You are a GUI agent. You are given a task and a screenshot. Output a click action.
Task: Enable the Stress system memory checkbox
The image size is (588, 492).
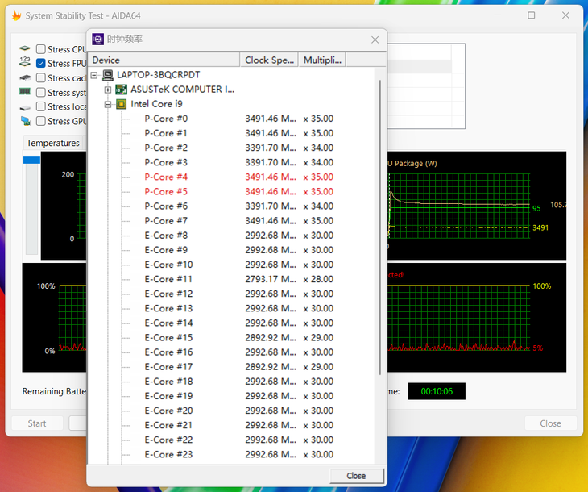pos(41,93)
